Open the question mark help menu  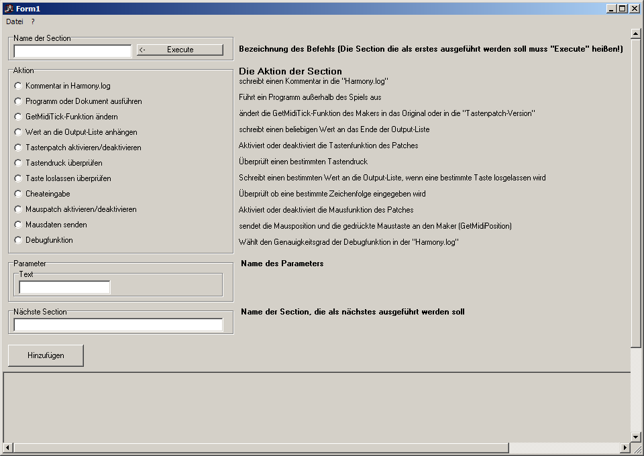click(33, 21)
